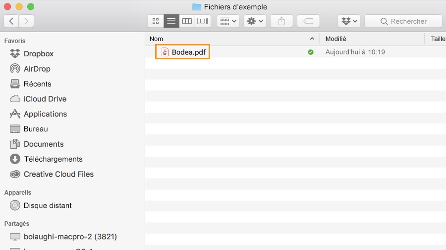Open Applications in the sidebar
This screenshot has height=250, width=446.
[x=38, y=114]
